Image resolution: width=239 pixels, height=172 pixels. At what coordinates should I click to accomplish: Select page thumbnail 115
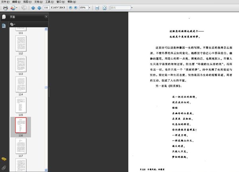click(x=21, y=105)
